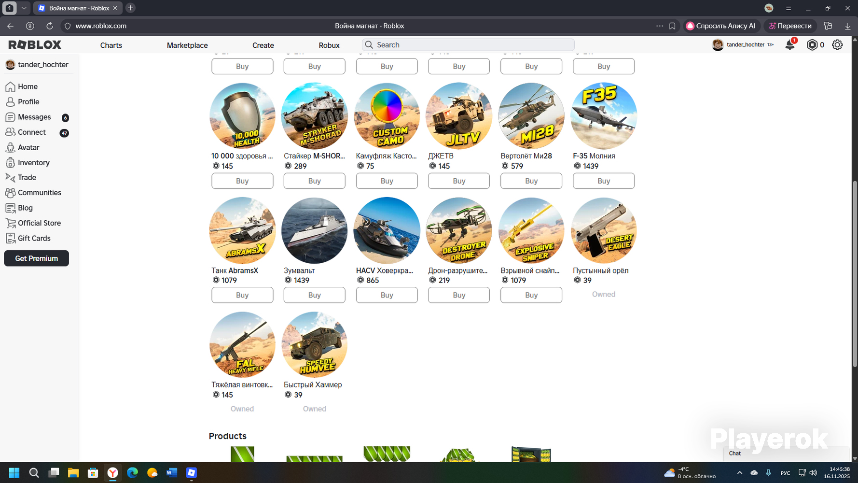Open Marketplace in top navigation
The image size is (858, 483).
(187, 45)
